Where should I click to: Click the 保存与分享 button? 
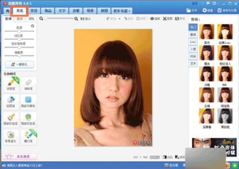click(x=227, y=10)
